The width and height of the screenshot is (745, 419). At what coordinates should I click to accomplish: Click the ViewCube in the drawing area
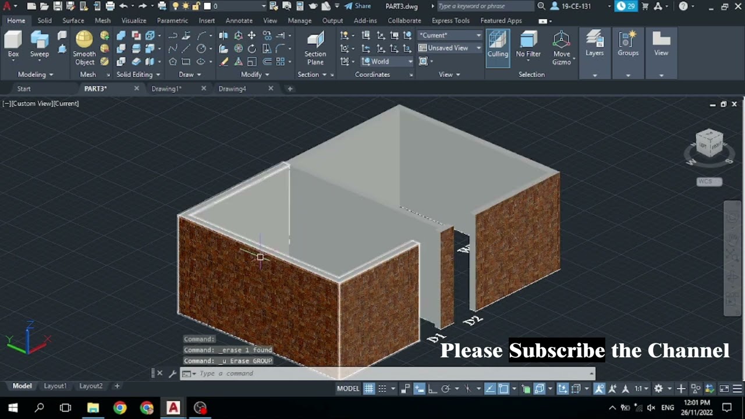(709, 143)
